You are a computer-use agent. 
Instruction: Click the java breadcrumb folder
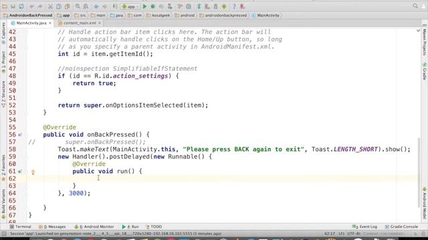coord(116,15)
